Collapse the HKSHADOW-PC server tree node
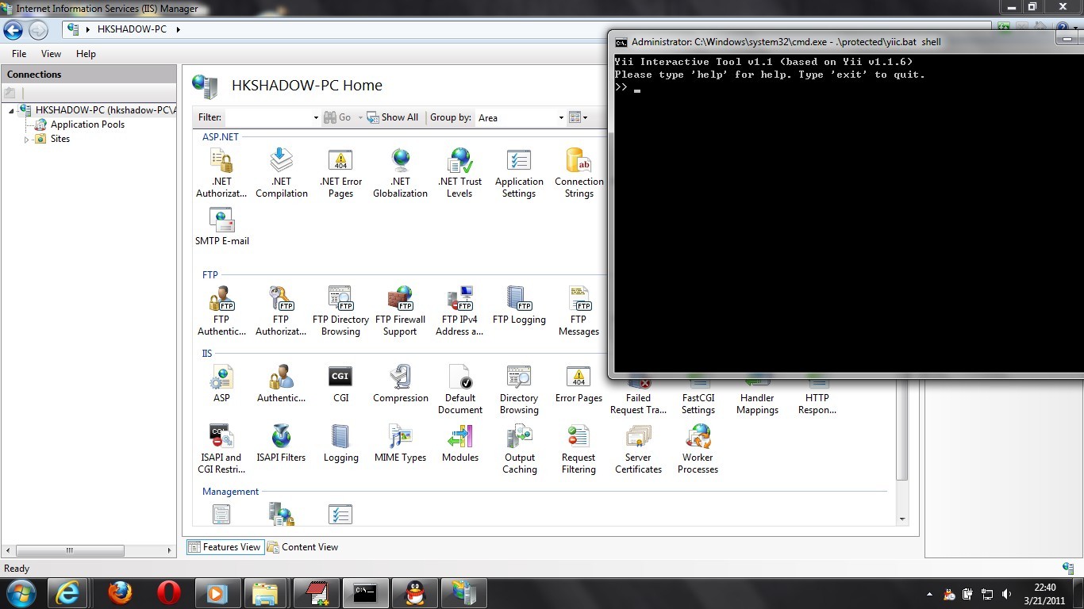The image size is (1084, 609). pyautogui.click(x=12, y=110)
